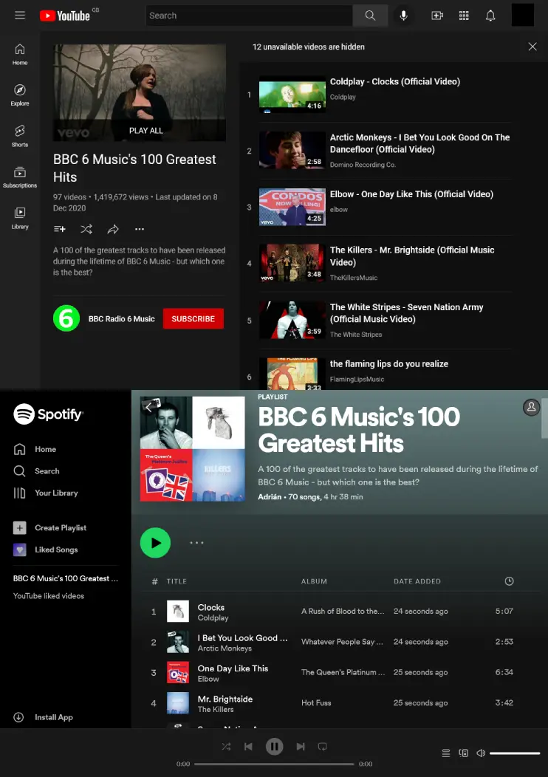Viewport: 548px width, 777px height.
Task: Click the YouTube search magnifier button
Action: click(370, 16)
